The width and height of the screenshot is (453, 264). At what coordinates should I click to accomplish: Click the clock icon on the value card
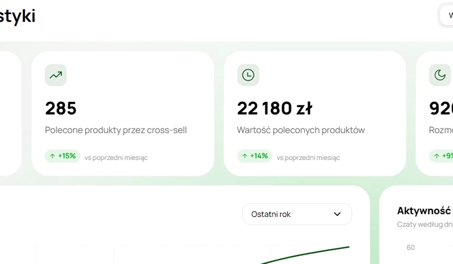(x=248, y=75)
